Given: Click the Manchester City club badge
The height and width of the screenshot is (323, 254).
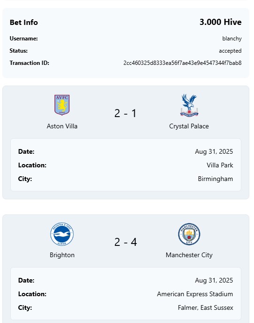Looking at the screenshot, I should pyautogui.click(x=189, y=234).
